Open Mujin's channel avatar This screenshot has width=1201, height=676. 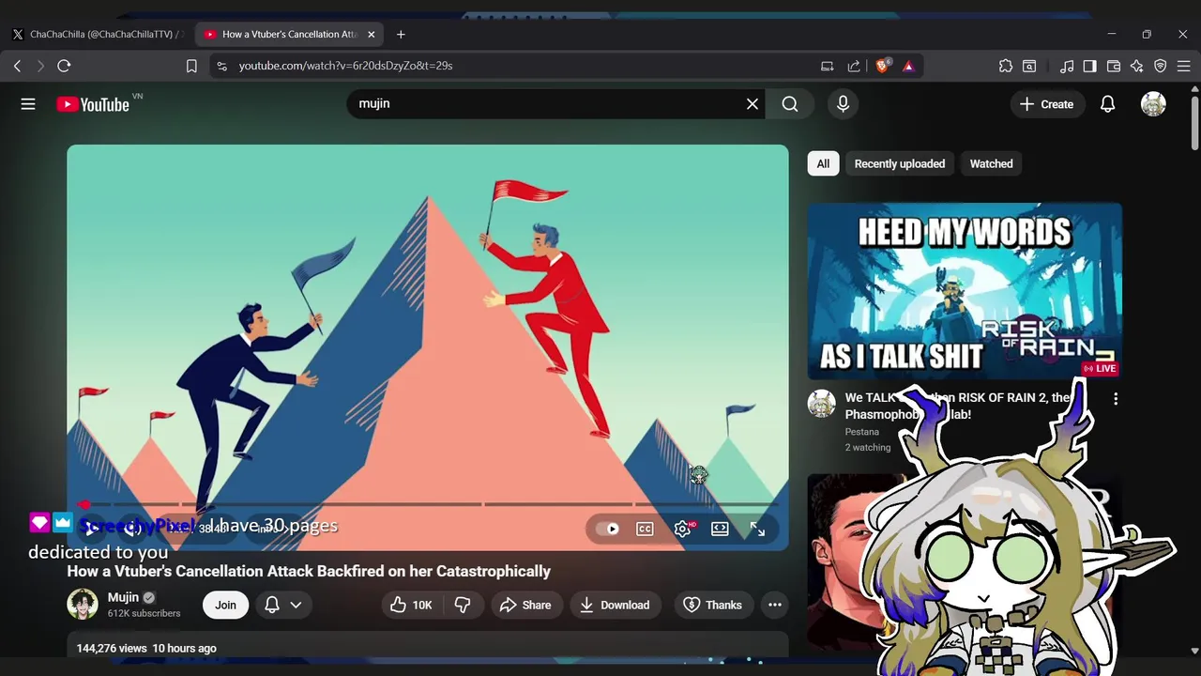coord(83,604)
